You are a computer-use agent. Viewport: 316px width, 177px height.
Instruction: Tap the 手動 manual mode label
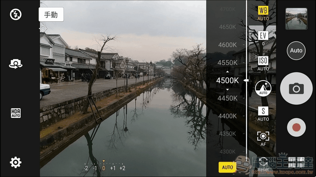coord(51,15)
